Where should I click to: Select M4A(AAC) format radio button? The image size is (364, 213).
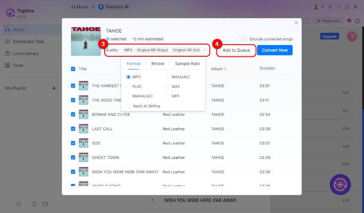167,77
